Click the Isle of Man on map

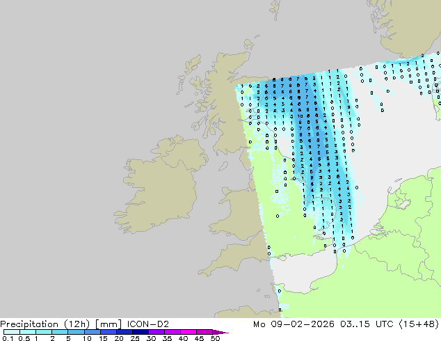223,166
